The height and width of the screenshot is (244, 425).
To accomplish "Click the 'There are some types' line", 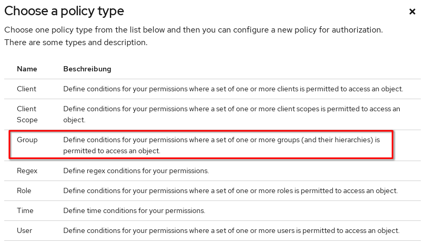I will (76, 42).
